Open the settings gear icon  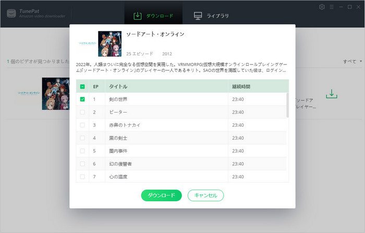[322, 7]
